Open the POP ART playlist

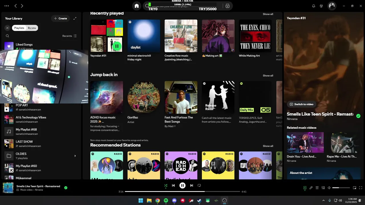(41, 107)
